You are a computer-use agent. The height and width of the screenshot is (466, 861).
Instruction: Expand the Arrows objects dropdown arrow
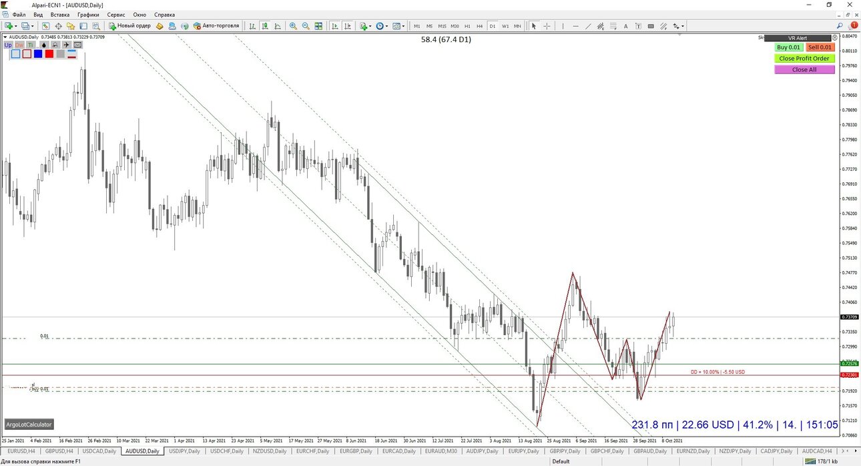(683, 26)
